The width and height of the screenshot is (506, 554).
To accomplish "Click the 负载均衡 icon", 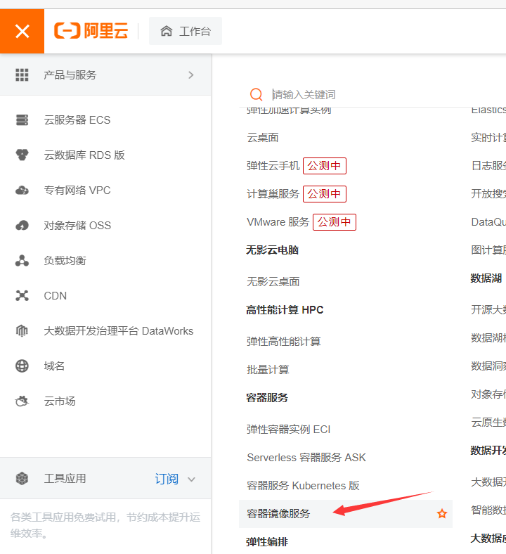I will pyautogui.click(x=22, y=260).
